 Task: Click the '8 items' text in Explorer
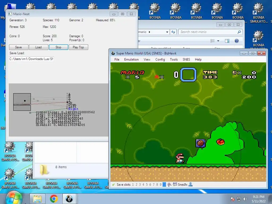tap(61, 167)
